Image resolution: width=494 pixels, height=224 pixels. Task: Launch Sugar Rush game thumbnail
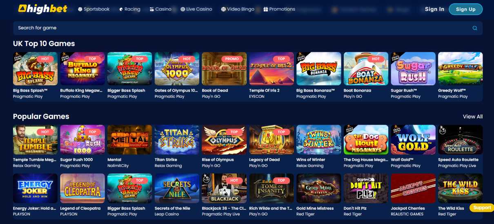(x=413, y=68)
